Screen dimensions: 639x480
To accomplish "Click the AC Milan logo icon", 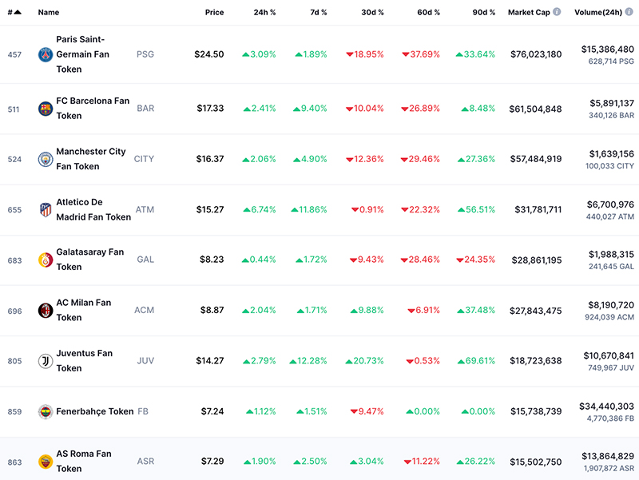I will (x=46, y=311).
